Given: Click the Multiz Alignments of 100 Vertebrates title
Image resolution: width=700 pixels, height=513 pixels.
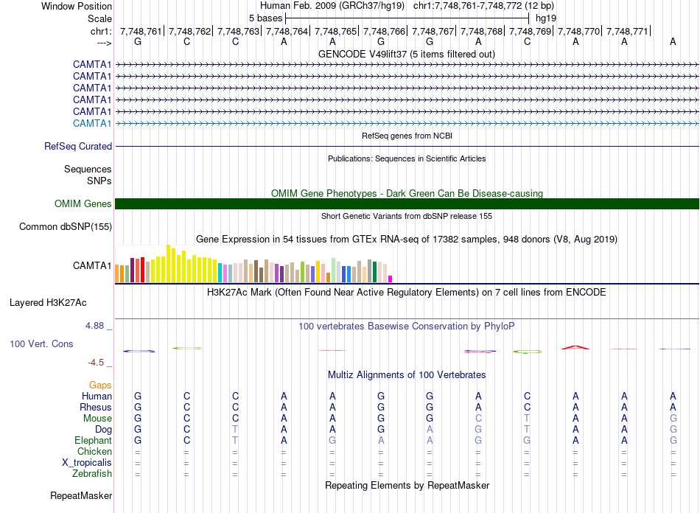Looking at the screenshot, I should pyautogui.click(x=407, y=374).
